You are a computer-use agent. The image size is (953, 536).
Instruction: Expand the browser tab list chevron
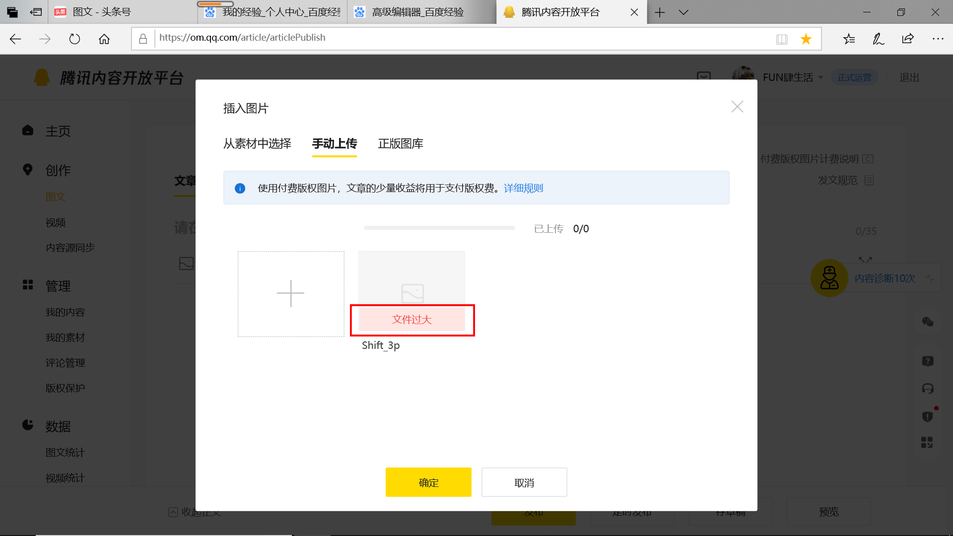(684, 12)
